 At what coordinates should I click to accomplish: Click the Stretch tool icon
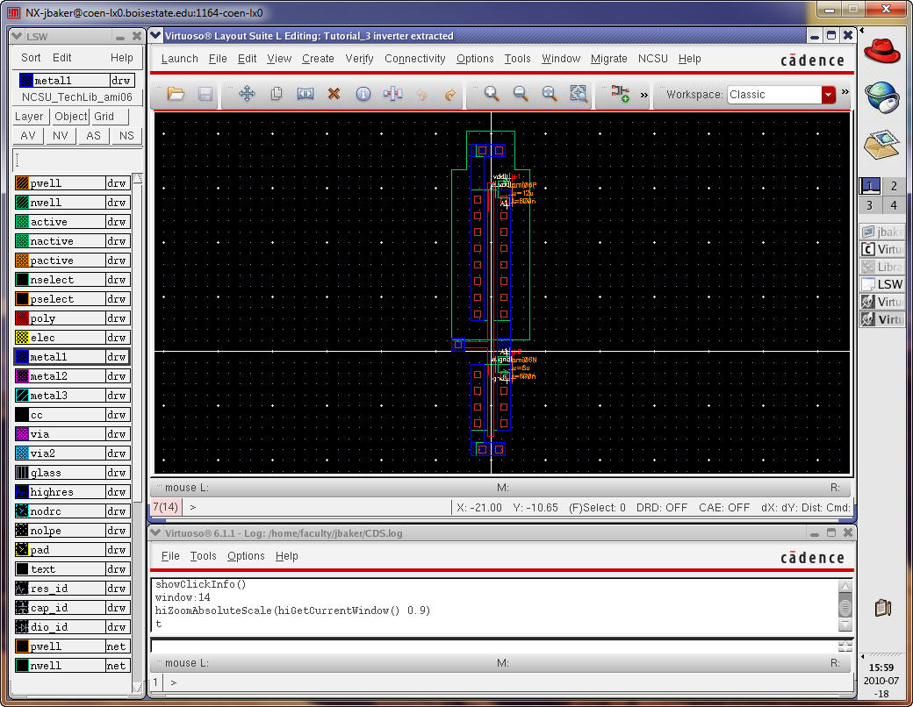[305, 94]
